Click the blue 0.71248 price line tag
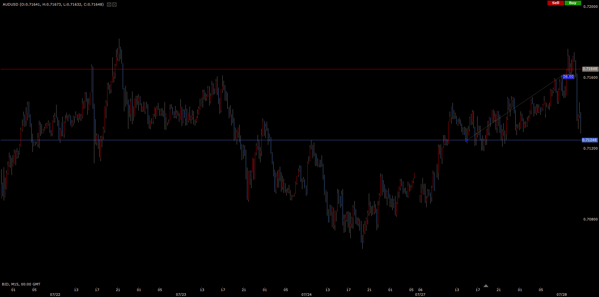Screen dimensions: 599x297 click(x=589, y=140)
